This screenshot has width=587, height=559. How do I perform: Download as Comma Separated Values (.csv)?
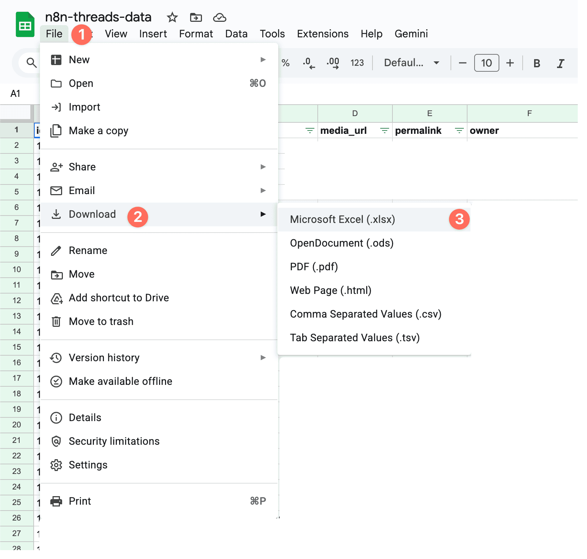(374, 314)
